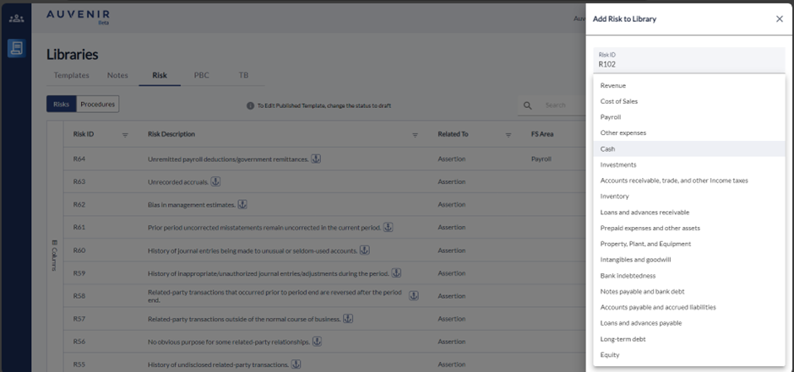Select the Procedures toggle button

pyautogui.click(x=98, y=105)
